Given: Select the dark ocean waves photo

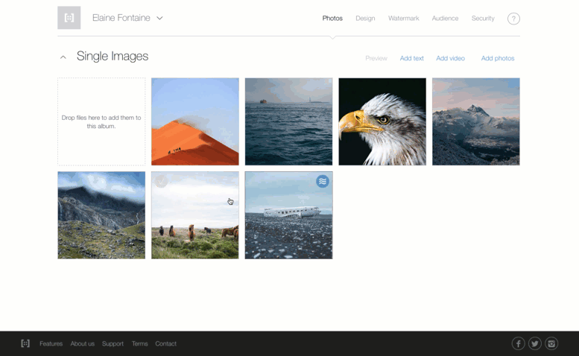Looking at the screenshot, I should [289, 121].
